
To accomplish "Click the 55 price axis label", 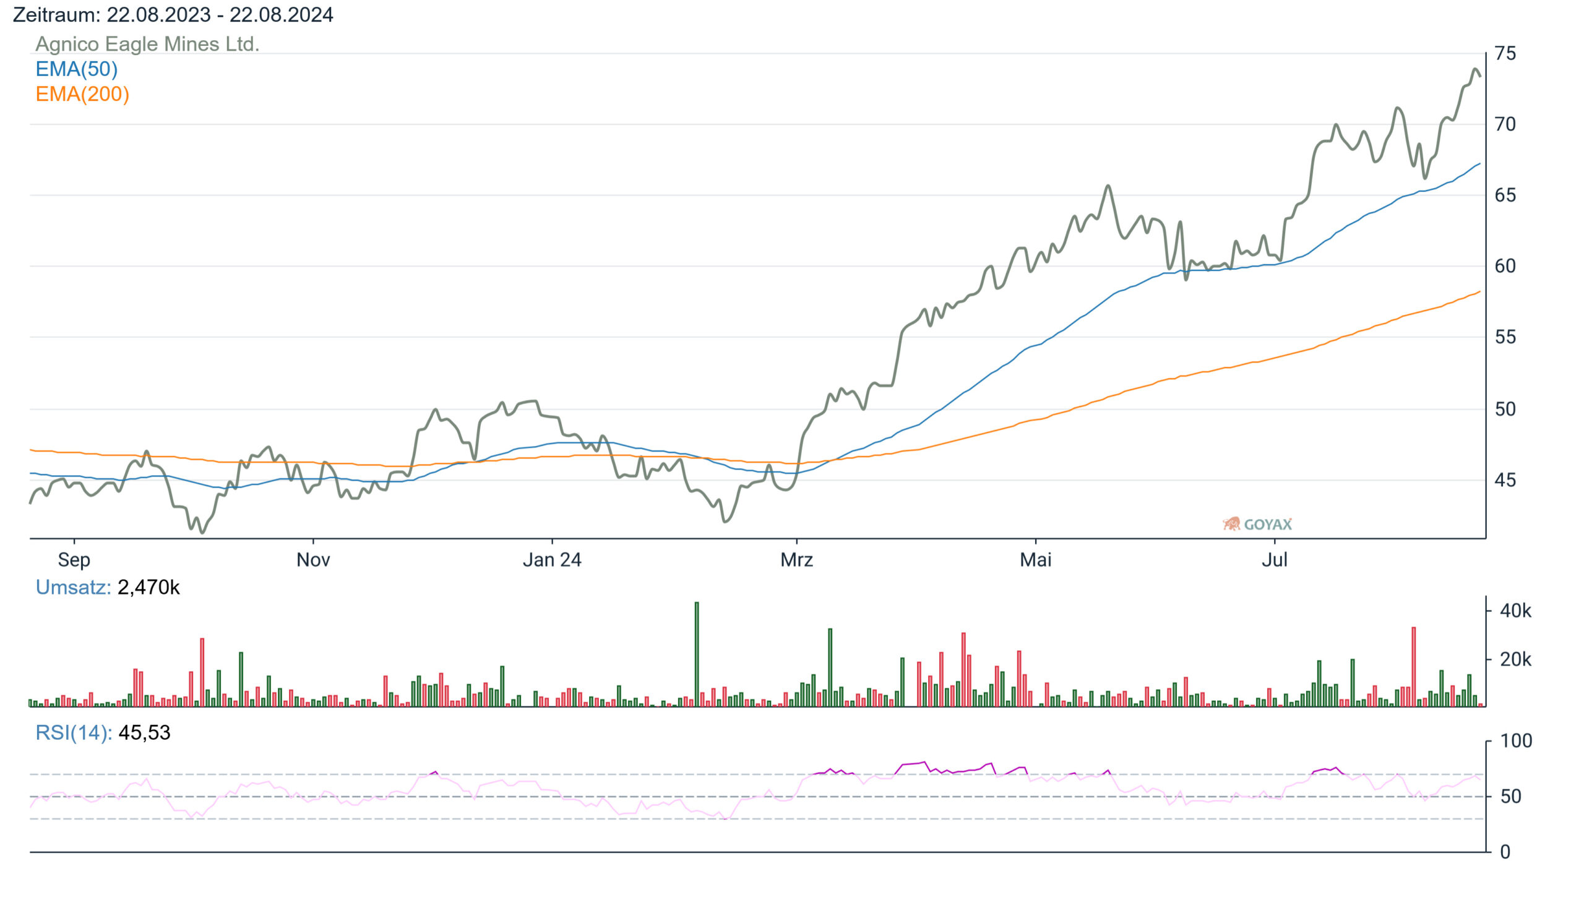I will pyautogui.click(x=1505, y=337).
